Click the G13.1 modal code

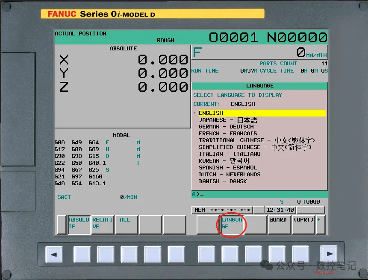coord(97,183)
